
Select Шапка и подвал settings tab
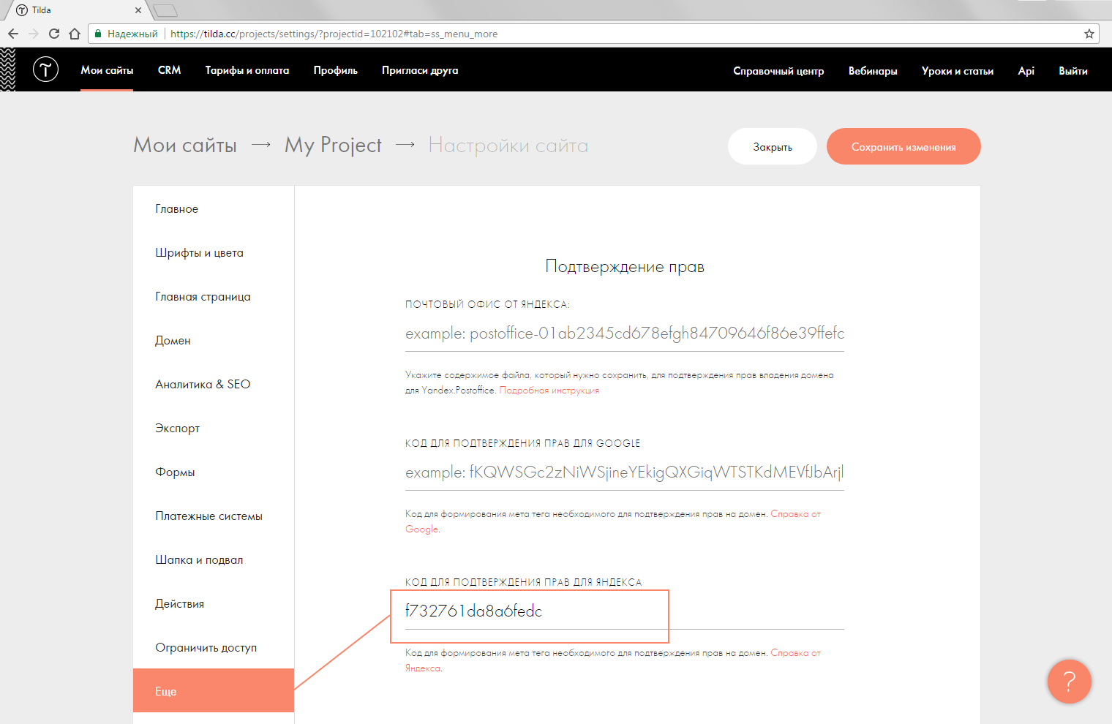pyautogui.click(x=214, y=559)
